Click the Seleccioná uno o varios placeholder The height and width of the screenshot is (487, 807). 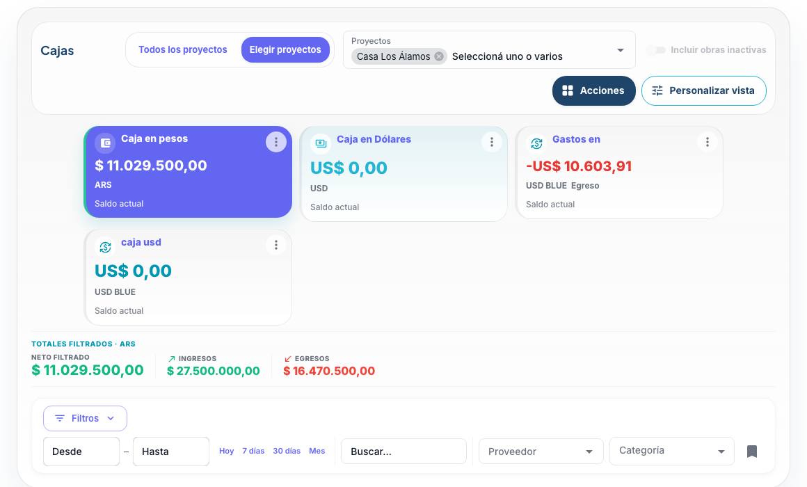point(507,56)
